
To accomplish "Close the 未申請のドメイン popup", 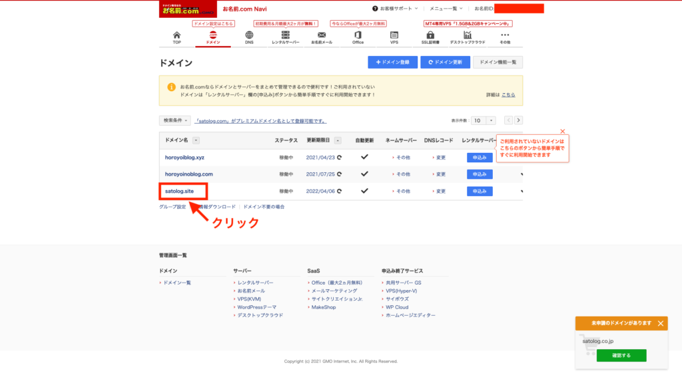I will [661, 324].
